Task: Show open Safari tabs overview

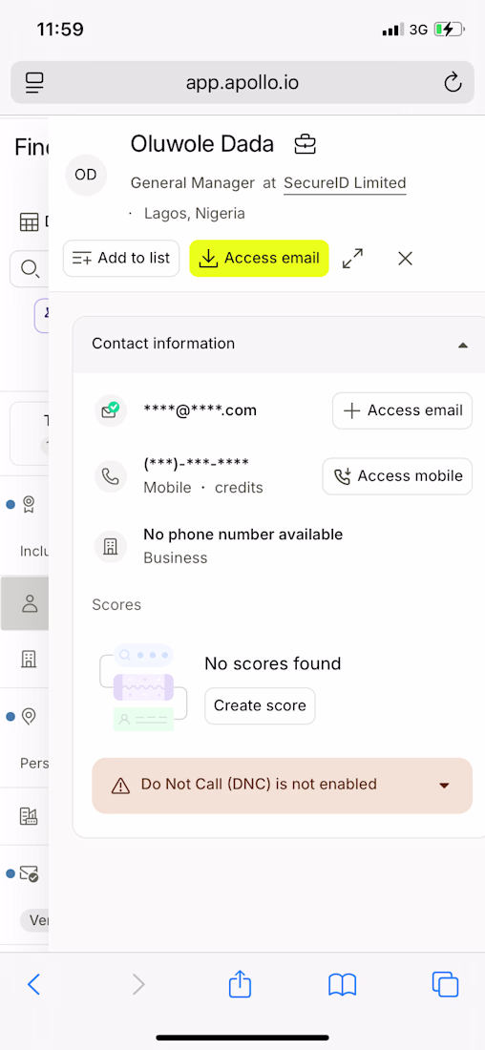Action: click(446, 984)
